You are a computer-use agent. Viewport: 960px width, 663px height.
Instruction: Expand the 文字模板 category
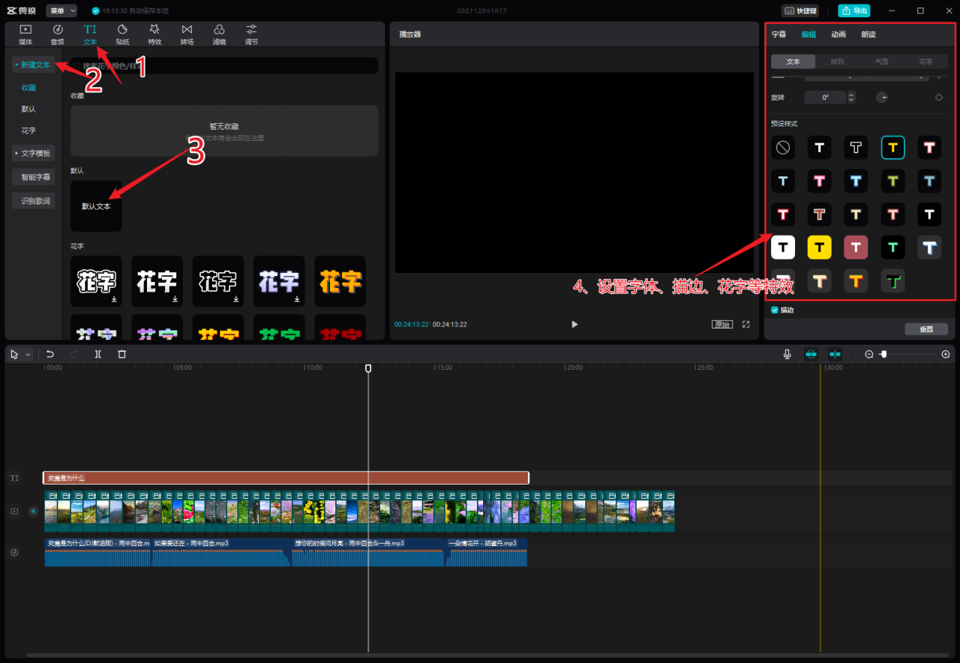pos(34,154)
